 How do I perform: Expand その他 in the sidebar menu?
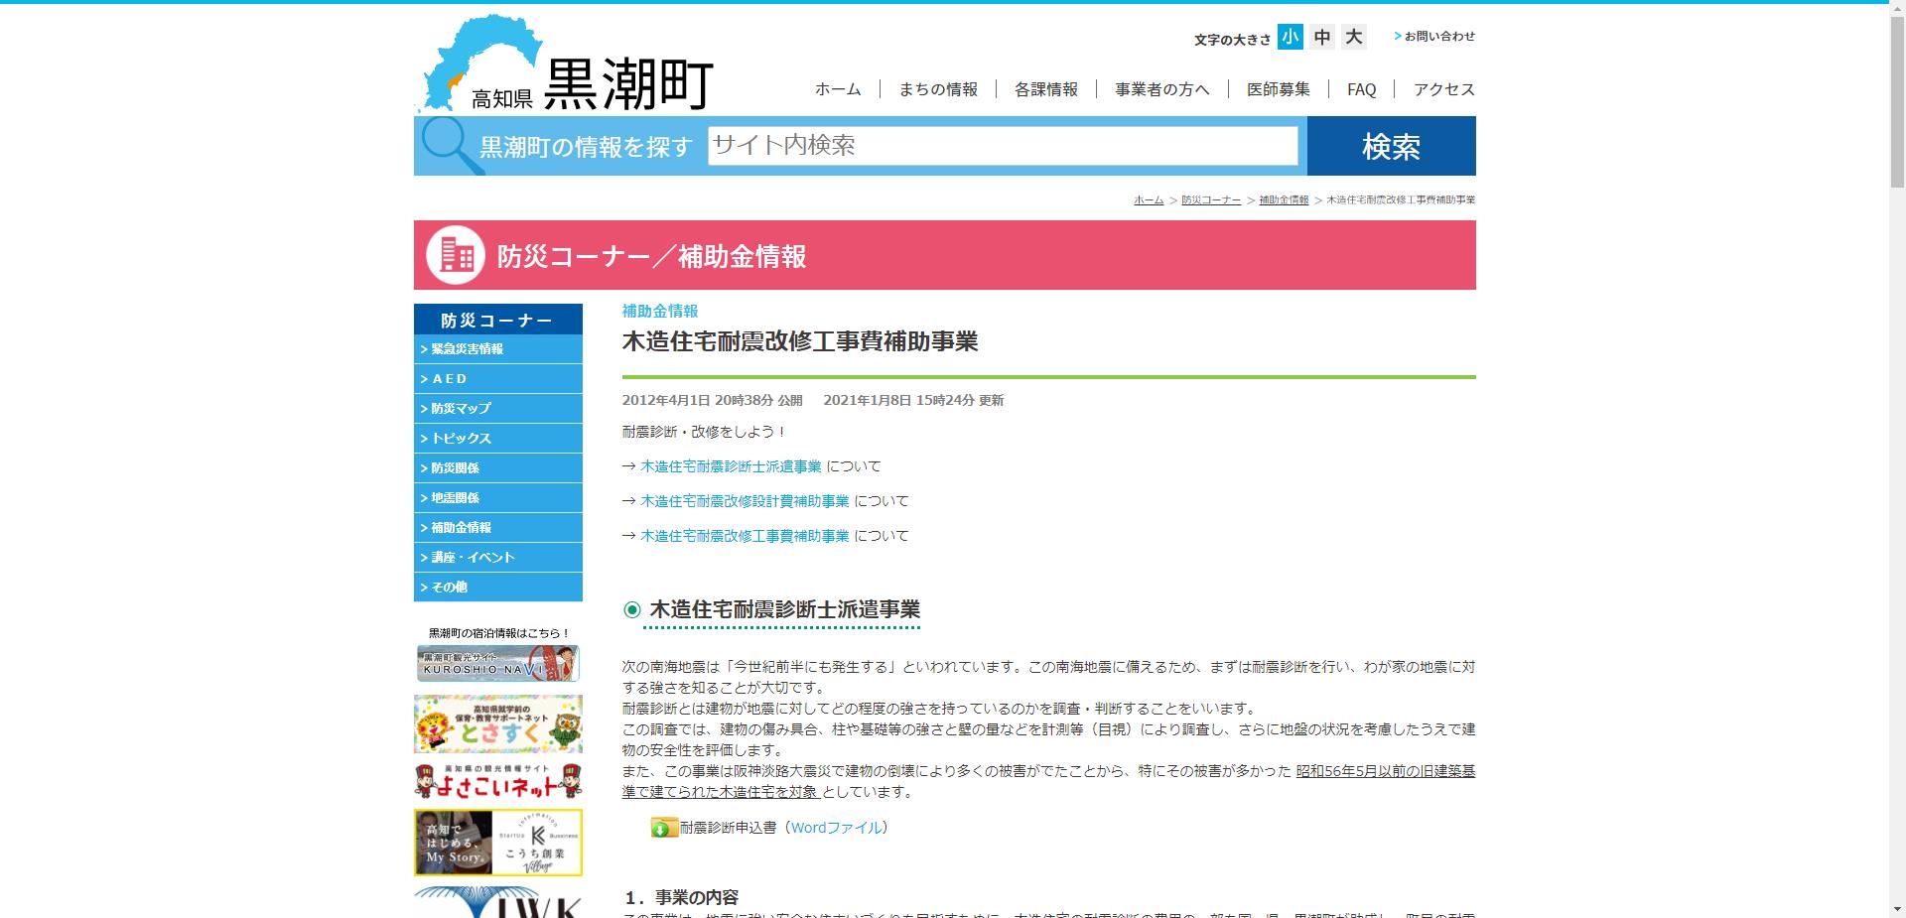coord(447,587)
